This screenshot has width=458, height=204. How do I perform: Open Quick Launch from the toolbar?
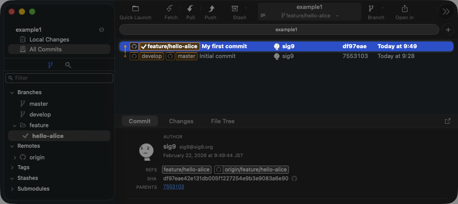coord(136,8)
